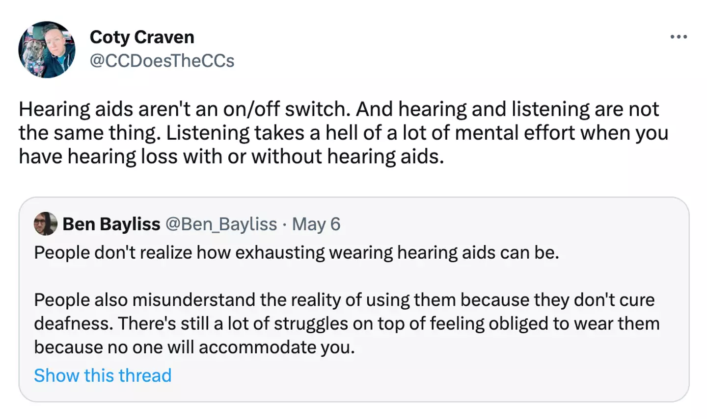Viewport: 707px width, 419px height.
Task: Open Coty Craven's display name link
Action: [142, 37]
